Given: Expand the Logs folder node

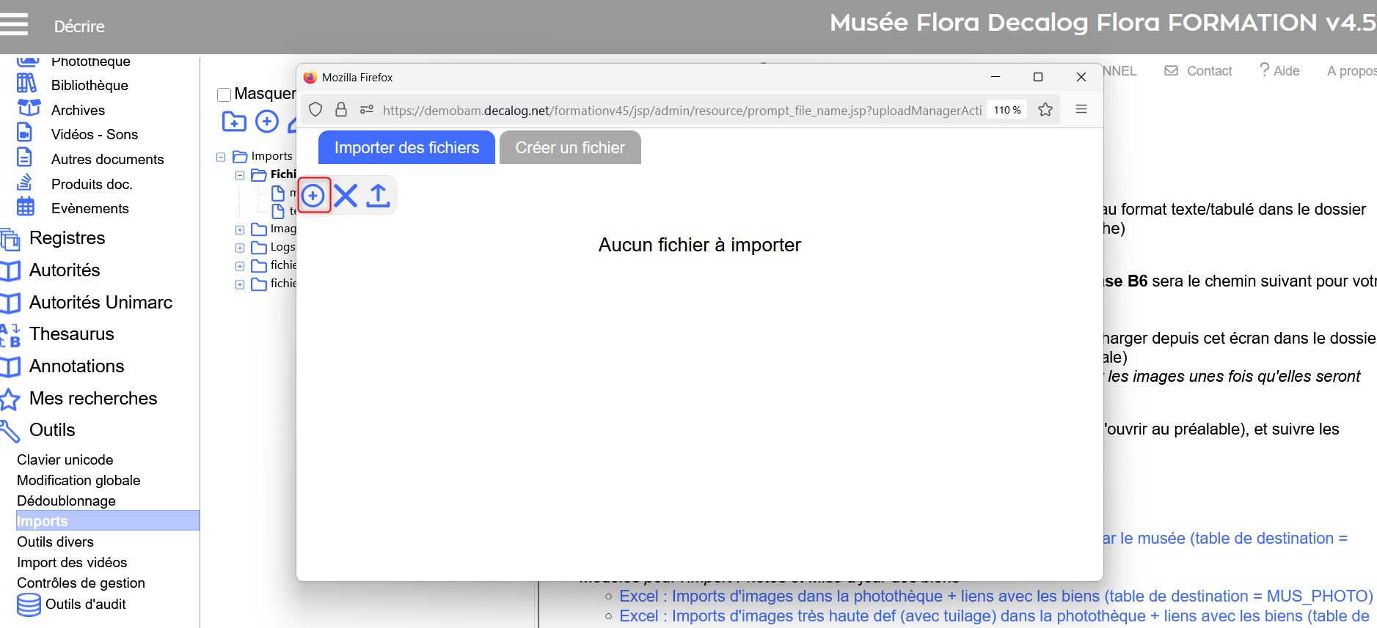Looking at the screenshot, I should pos(240,248).
